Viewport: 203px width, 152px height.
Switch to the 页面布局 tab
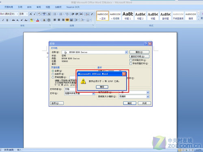[9, 7]
